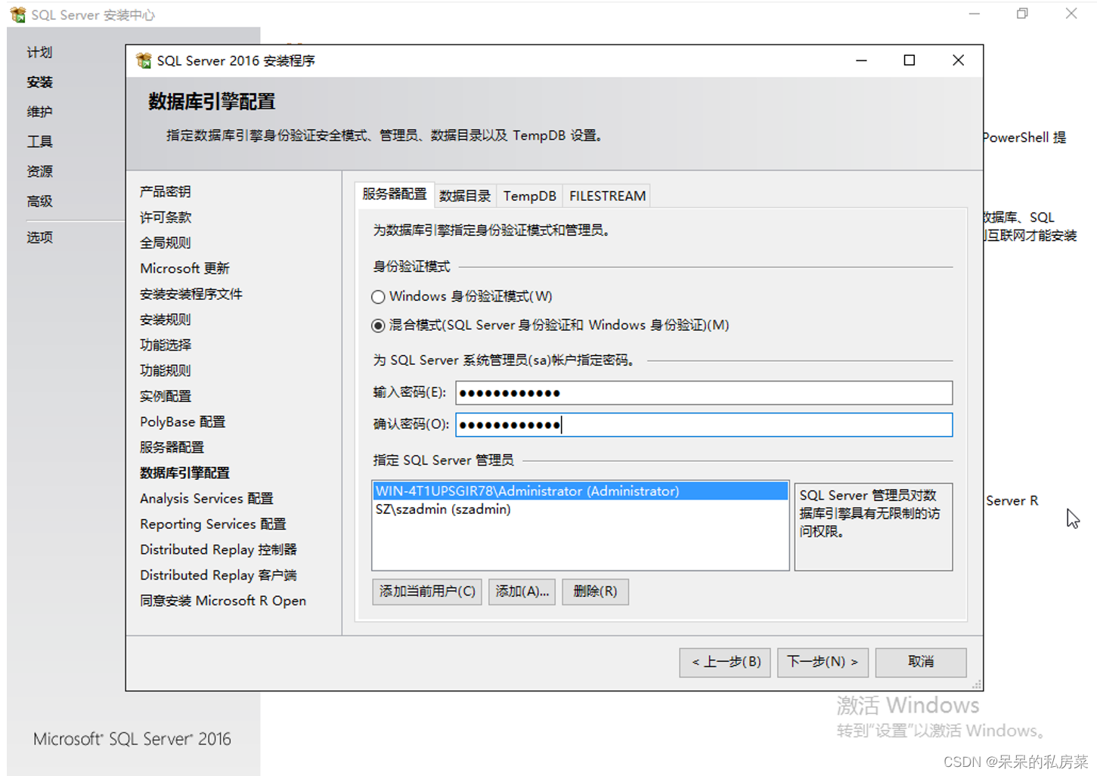Screen dimensions: 1100x776
Task: Click 产品密钥 step in wizard list
Action: [165, 192]
